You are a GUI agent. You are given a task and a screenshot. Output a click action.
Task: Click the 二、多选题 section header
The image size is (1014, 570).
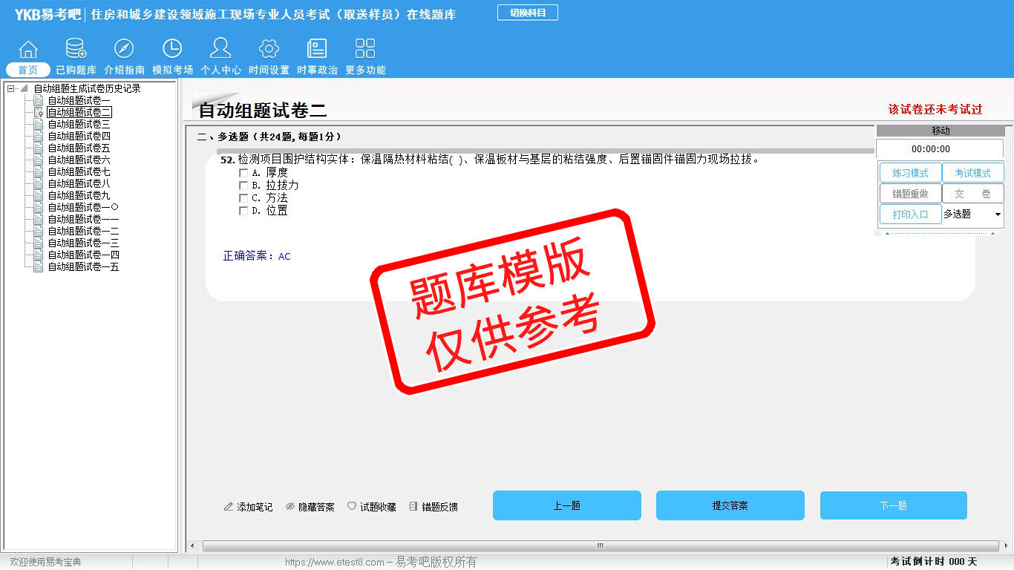pos(269,137)
